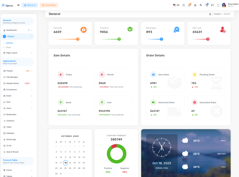The height and width of the screenshot is (177, 239).
Task: Open the Emay Walter profile menu
Action: (x=228, y=5)
